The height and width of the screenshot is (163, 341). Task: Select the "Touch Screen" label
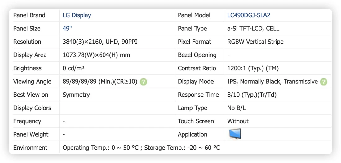click(196, 121)
